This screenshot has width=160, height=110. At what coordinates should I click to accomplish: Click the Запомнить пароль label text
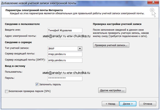tap(50, 85)
